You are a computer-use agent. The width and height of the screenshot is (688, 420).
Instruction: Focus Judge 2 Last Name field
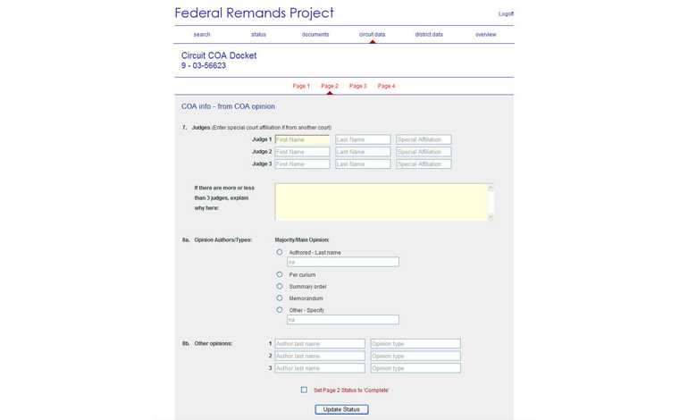point(363,152)
